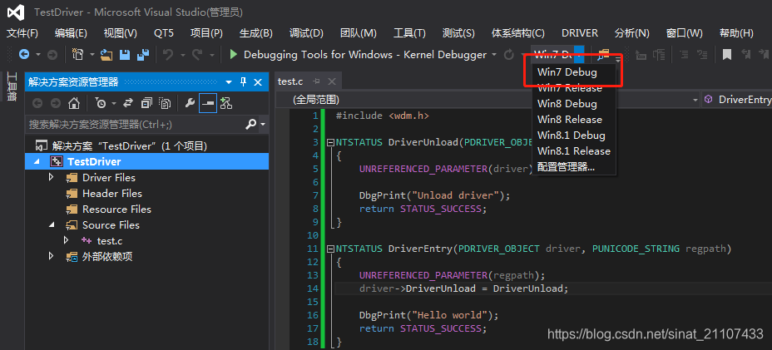The width and height of the screenshot is (772, 350).
Task: Click the Pending Changes Filter clock icon
Action: (x=101, y=103)
